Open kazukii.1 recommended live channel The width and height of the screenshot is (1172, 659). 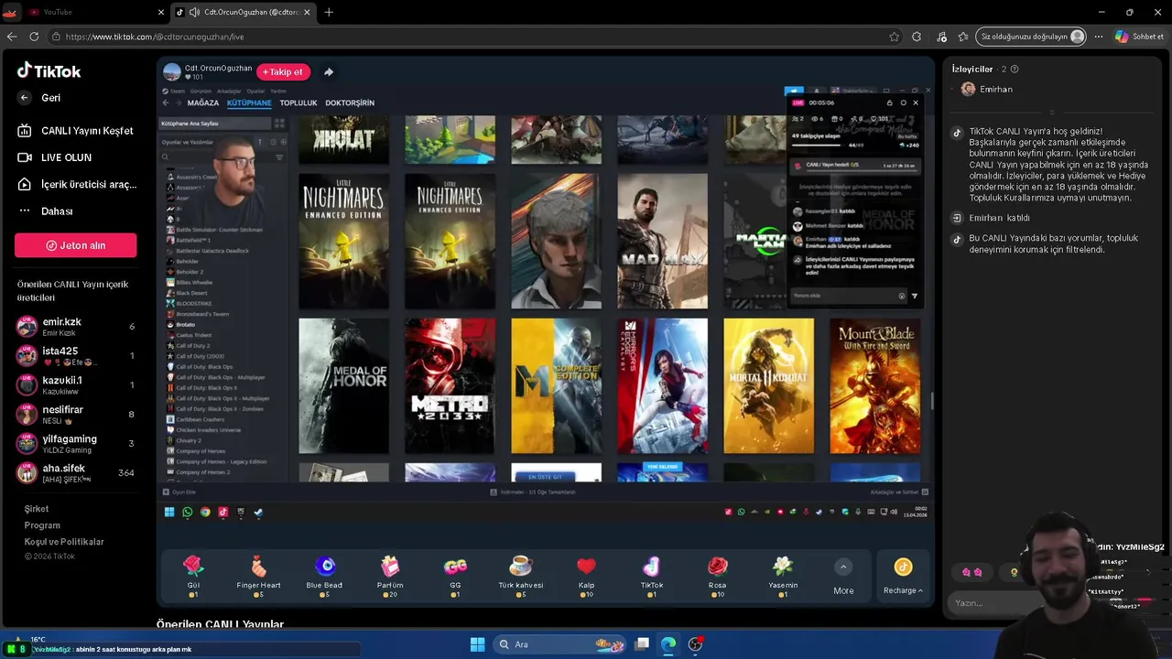pos(76,385)
